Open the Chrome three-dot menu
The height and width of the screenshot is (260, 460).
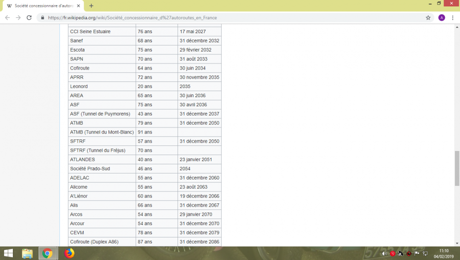[453, 17]
